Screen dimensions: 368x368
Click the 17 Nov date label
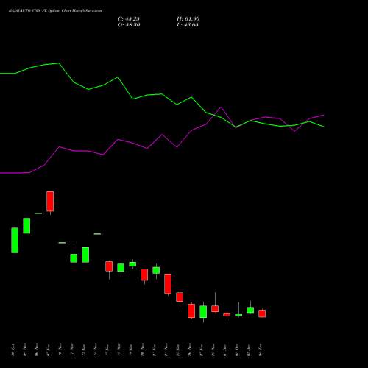click(x=107, y=350)
